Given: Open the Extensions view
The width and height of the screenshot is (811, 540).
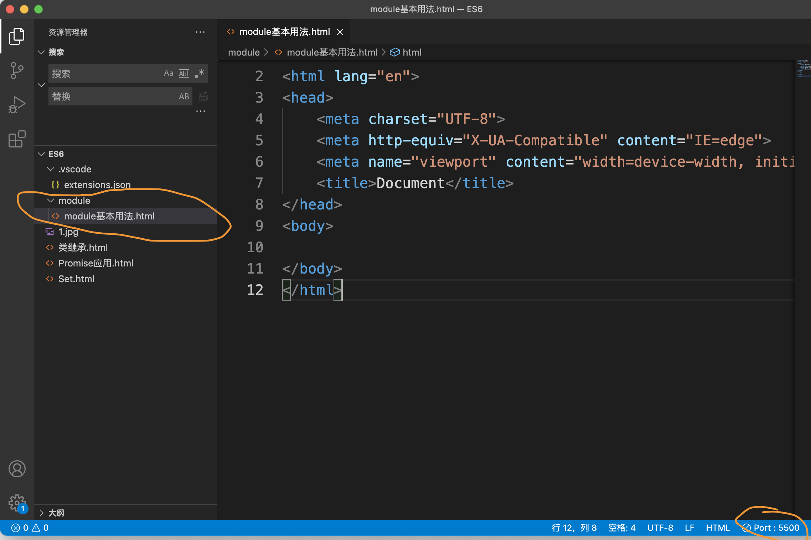Looking at the screenshot, I should point(17,139).
